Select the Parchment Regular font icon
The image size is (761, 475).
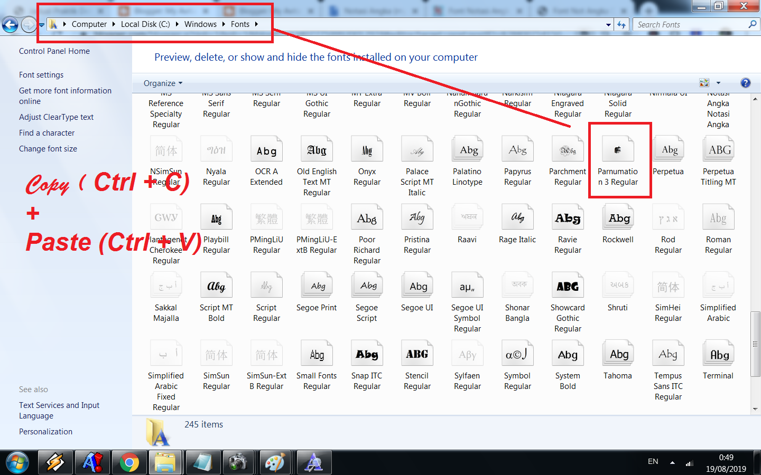click(x=568, y=150)
